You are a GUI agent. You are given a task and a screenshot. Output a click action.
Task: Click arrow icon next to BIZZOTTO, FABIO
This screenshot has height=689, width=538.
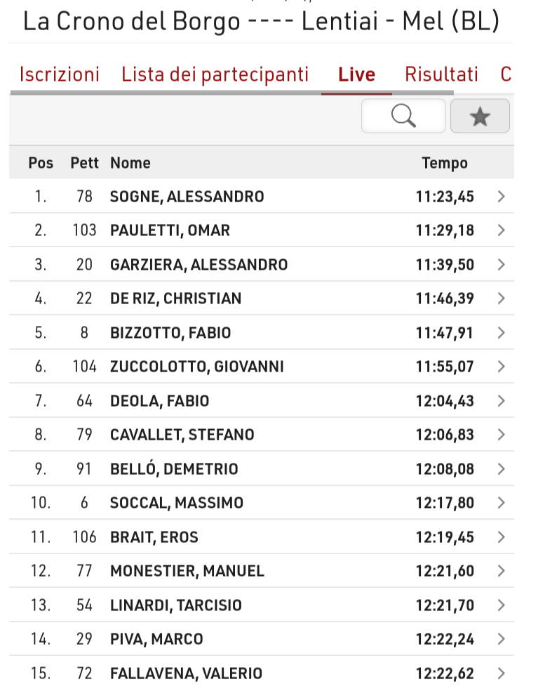[x=502, y=333]
